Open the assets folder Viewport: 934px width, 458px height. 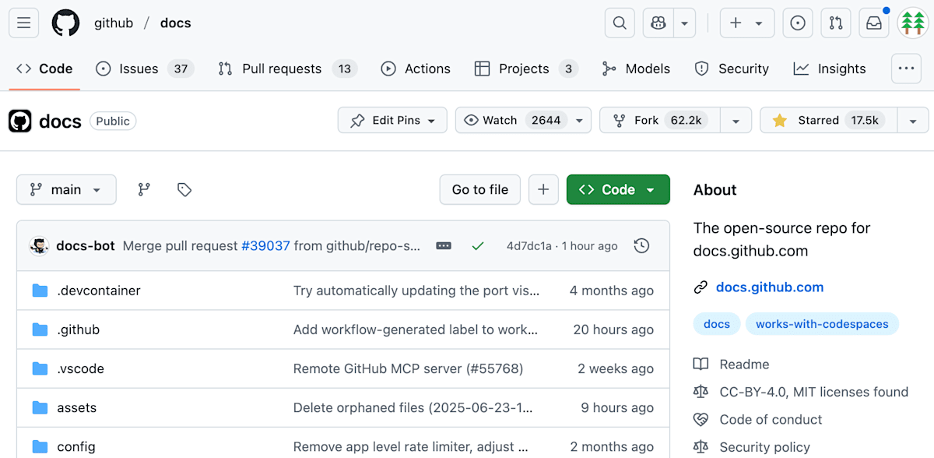coord(77,407)
